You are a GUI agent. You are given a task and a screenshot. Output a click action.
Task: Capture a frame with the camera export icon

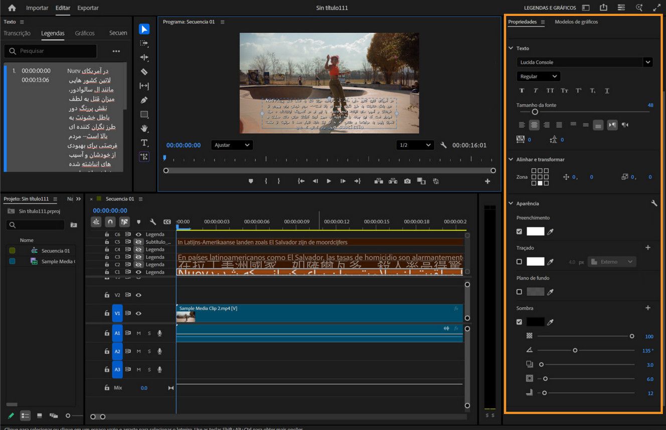point(407,181)
